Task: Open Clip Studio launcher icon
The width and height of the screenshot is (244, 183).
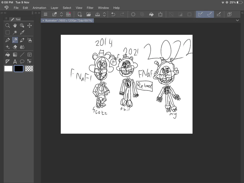Action: [x=54, y=14]
